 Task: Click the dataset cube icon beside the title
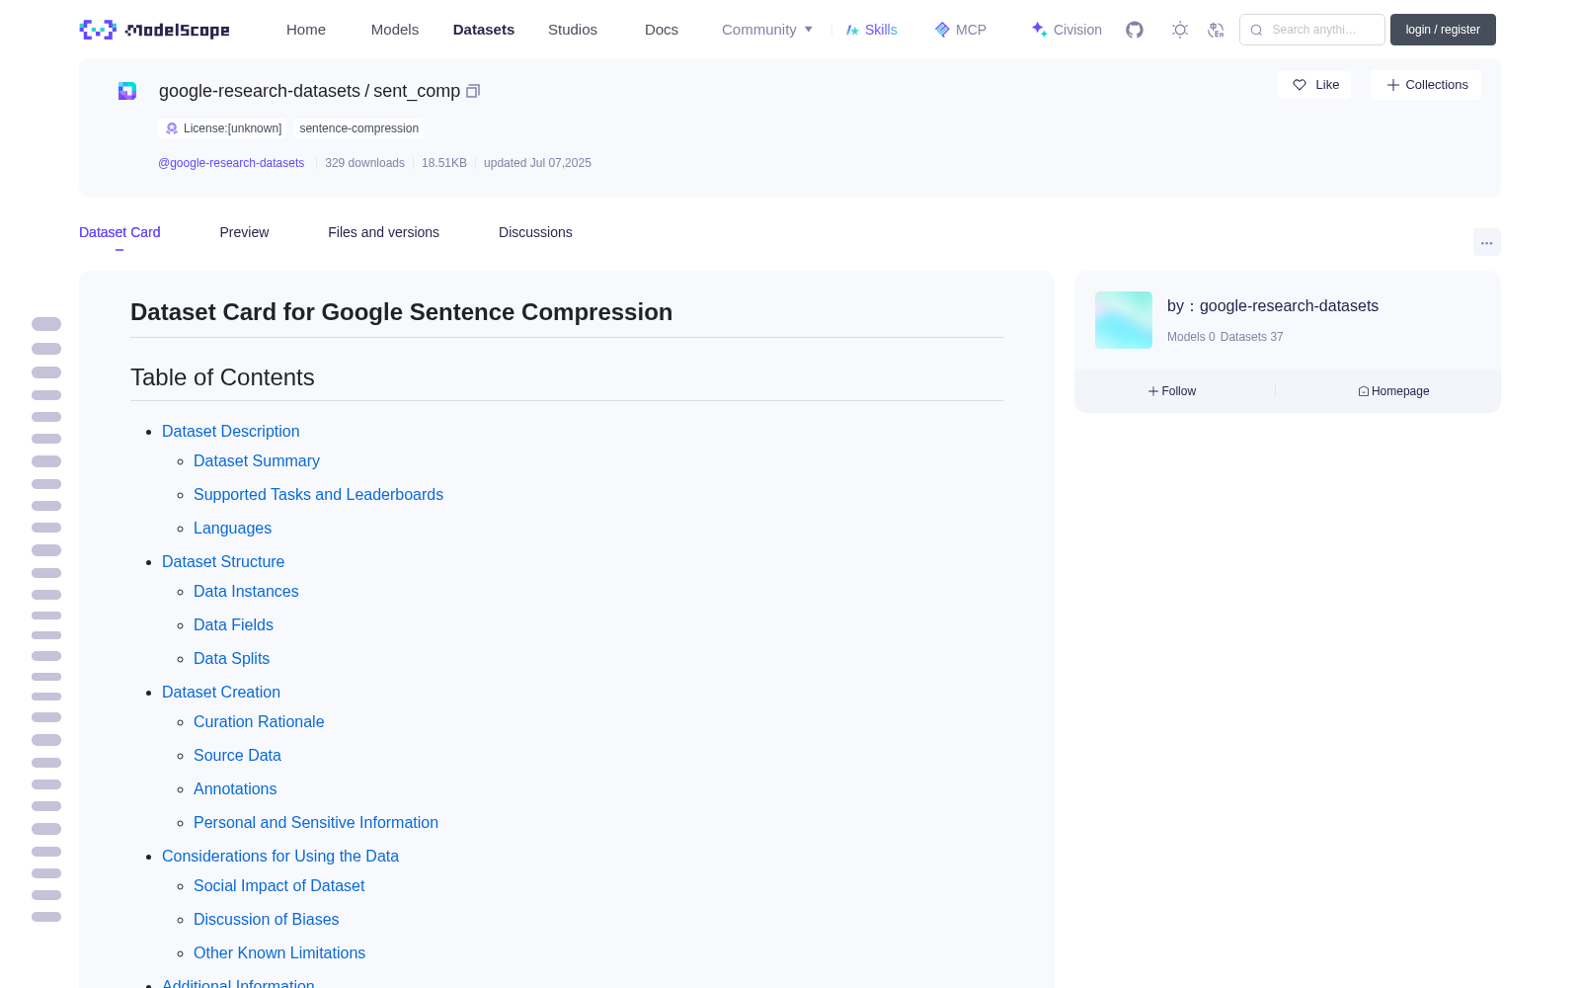[127, 91]
